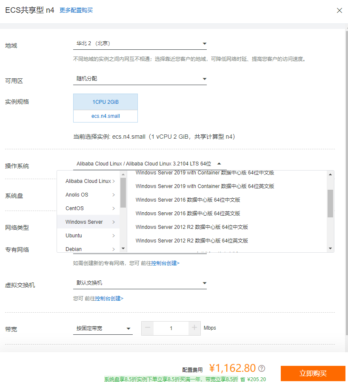Click chevron next to Anolis OS

pos(114,195)
